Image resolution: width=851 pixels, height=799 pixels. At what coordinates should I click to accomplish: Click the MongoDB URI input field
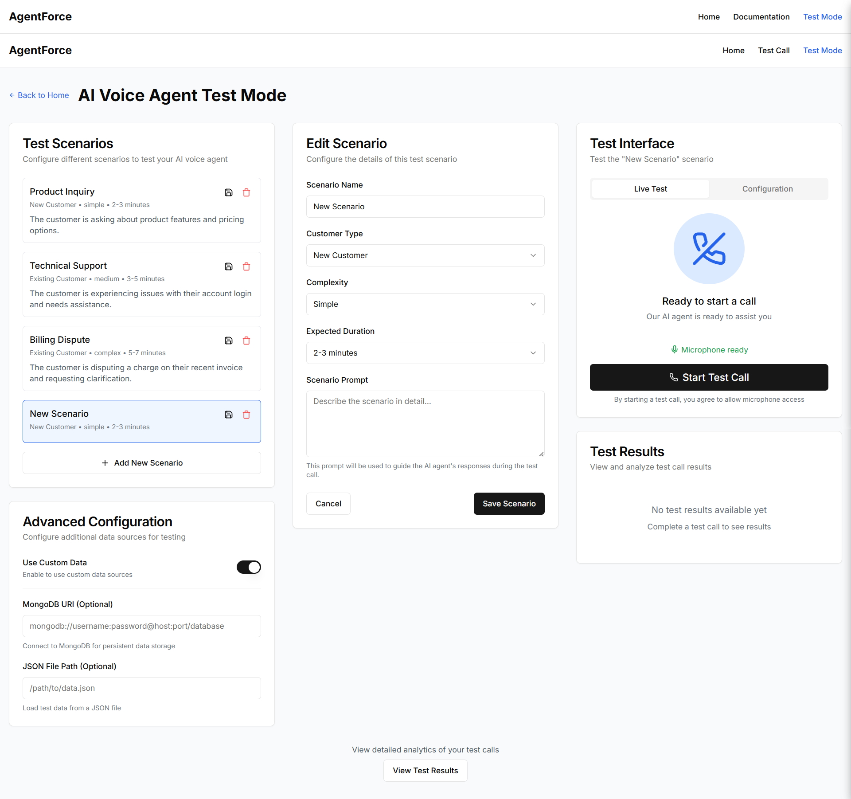(142, 626)
